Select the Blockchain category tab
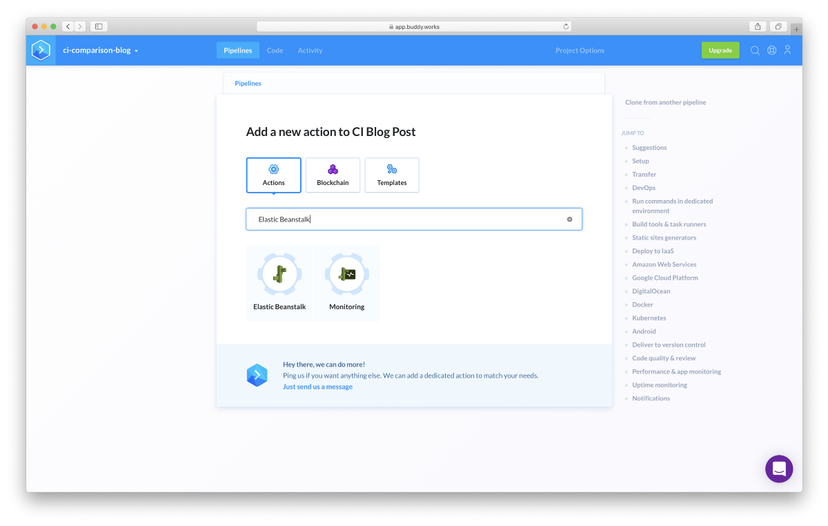 tap(333, 175)
